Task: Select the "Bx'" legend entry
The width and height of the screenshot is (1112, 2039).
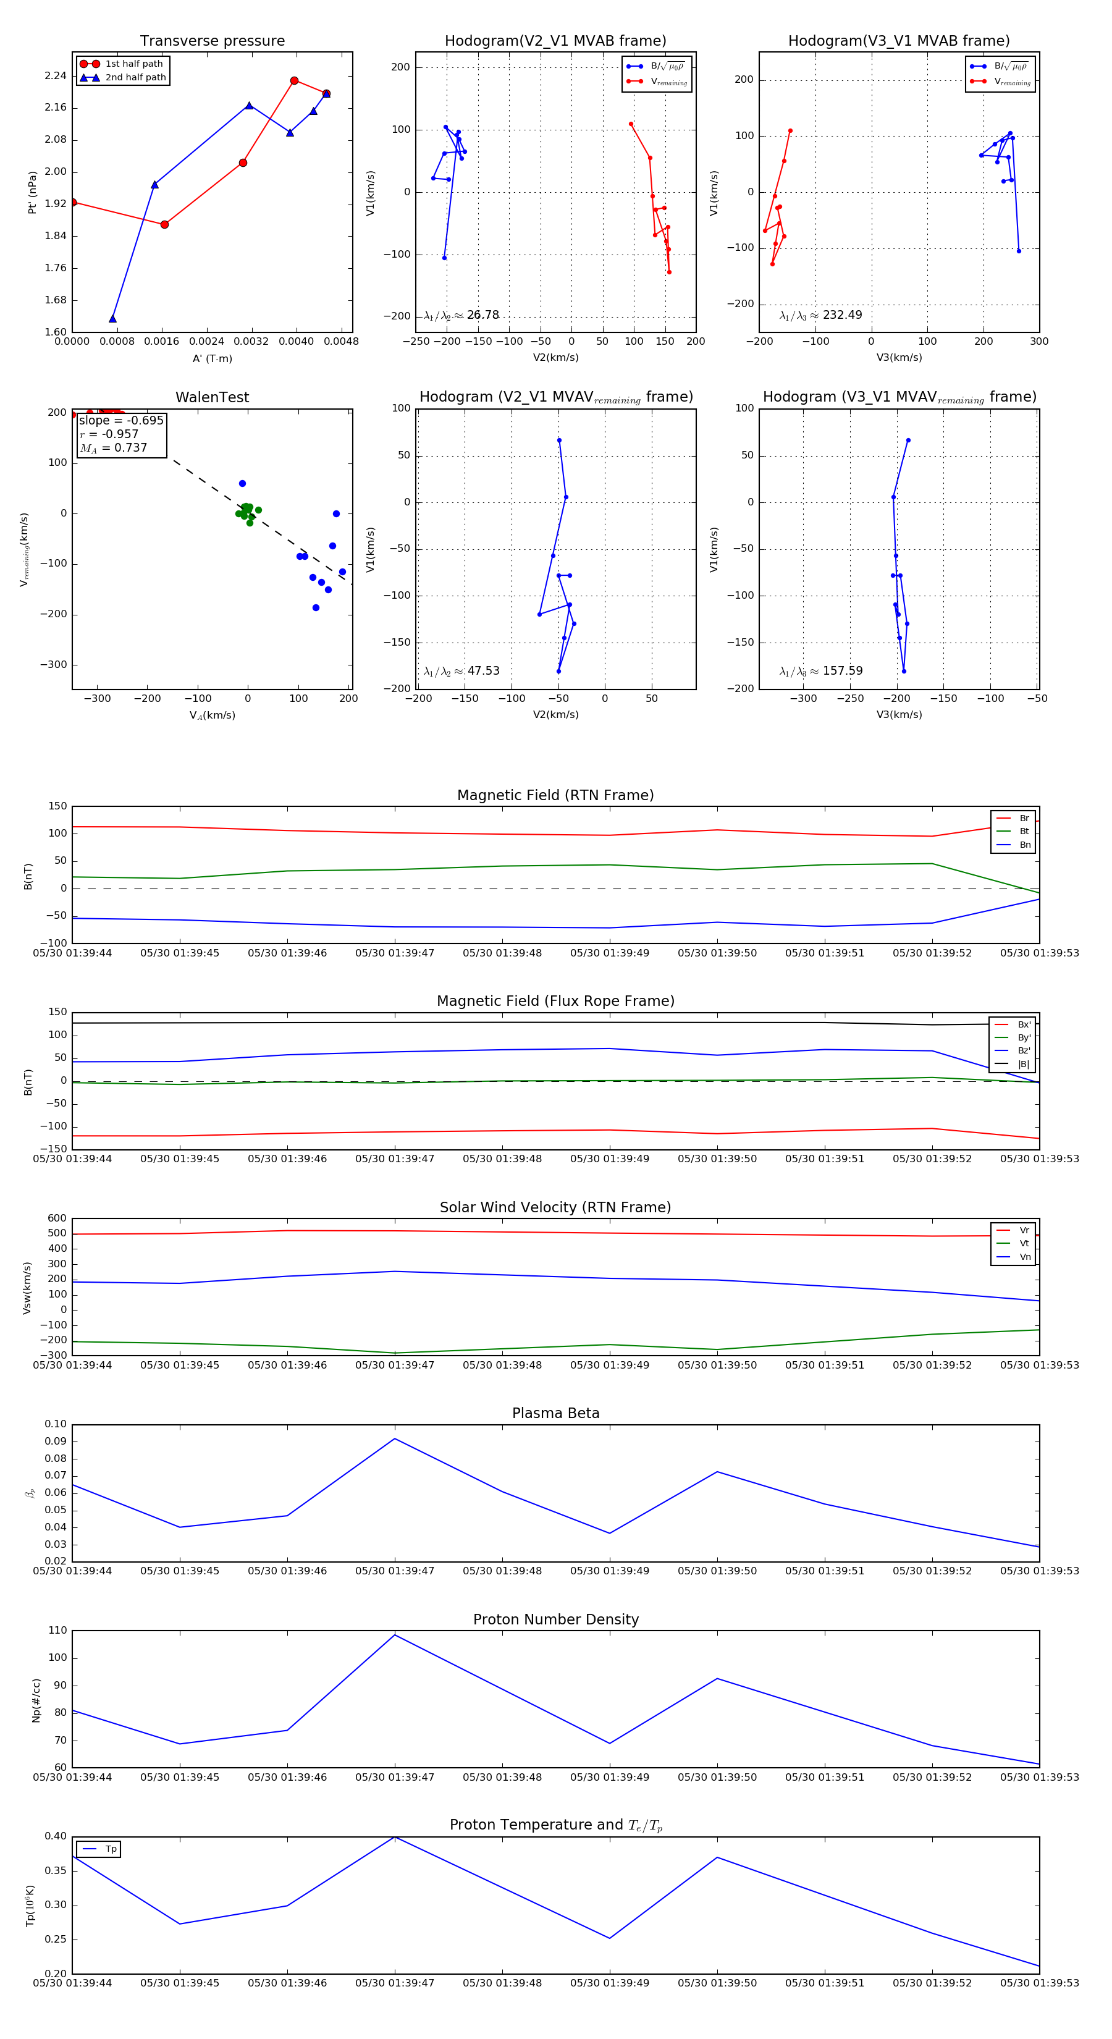Action: [x=1013, y=1024]
